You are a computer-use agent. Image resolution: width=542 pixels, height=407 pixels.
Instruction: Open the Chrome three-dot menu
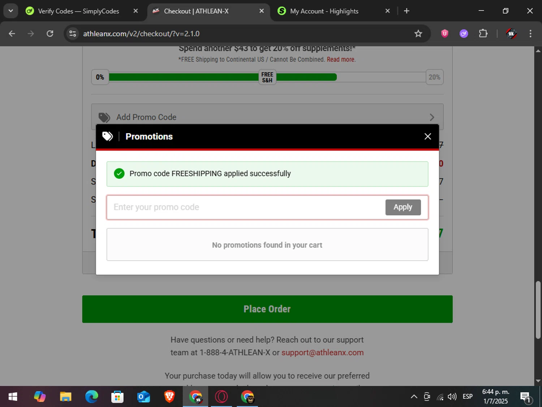coord(530,34)
